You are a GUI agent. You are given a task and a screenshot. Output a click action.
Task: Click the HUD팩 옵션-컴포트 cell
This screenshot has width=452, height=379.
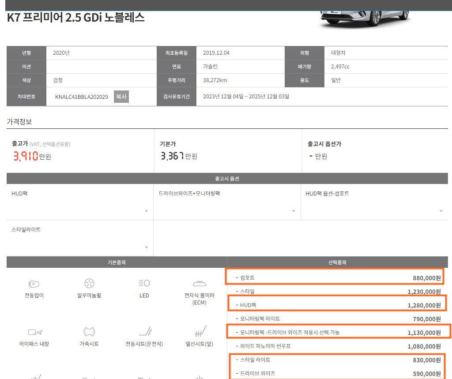coord(374,202)
